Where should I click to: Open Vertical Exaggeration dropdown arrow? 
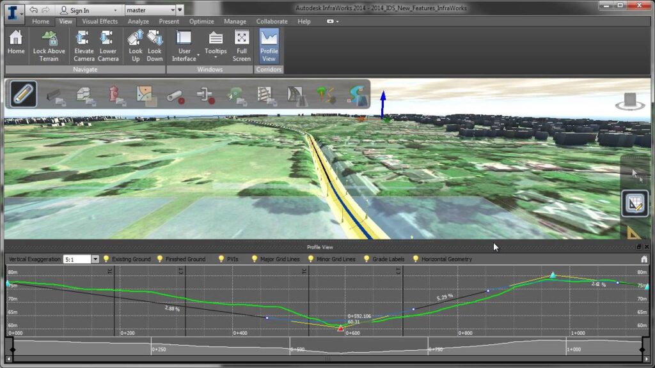tap(95, 259)
